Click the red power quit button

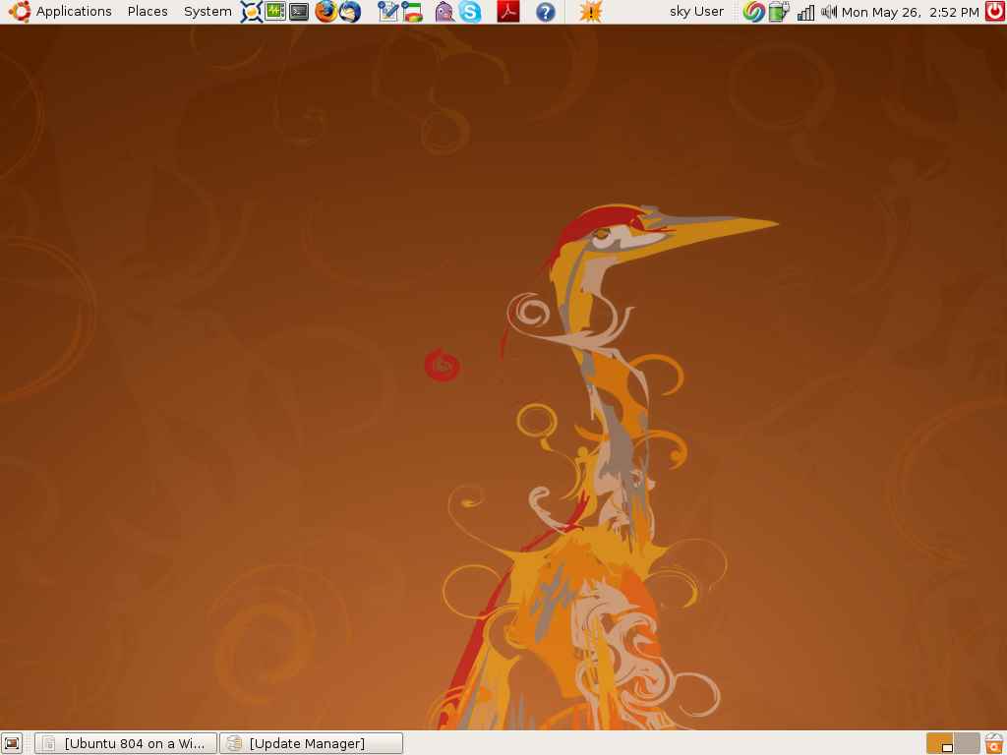pos(995,12)
